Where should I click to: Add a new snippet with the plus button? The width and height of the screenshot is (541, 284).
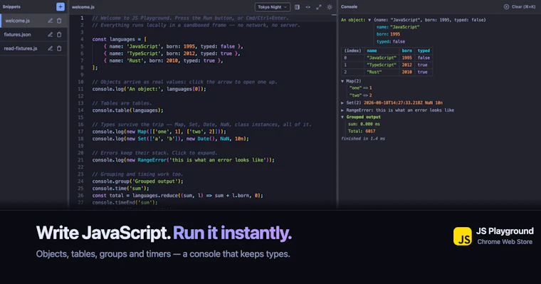[x=60, y=6]
